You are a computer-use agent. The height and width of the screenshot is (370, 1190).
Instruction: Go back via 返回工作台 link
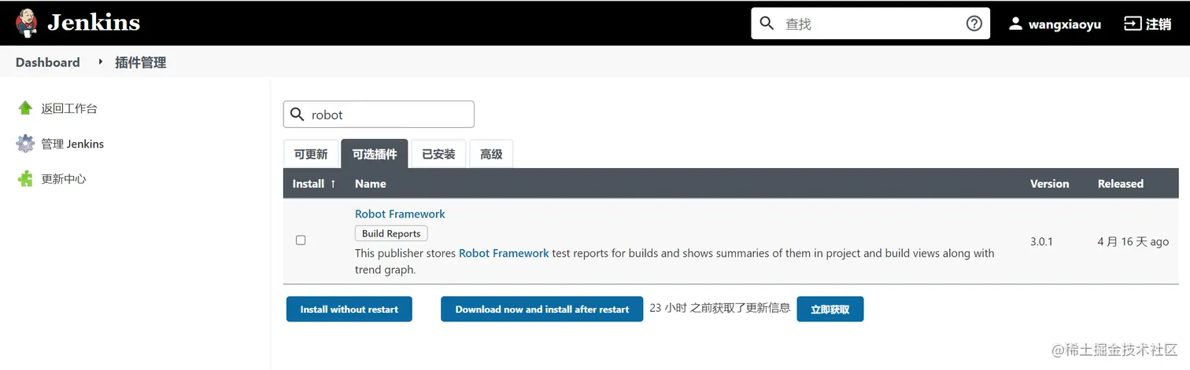click(x=69, y=108)
